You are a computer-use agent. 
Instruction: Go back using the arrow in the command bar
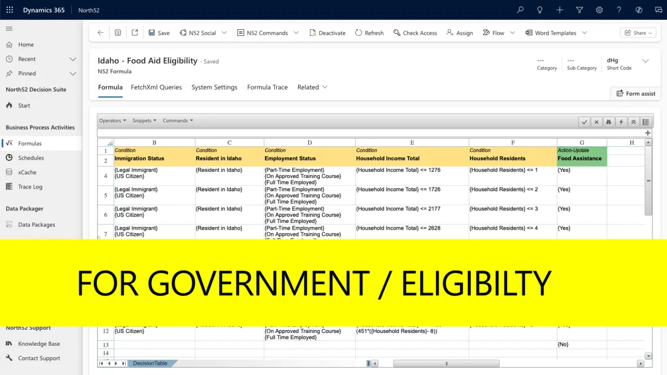click(x=101, y=33)
